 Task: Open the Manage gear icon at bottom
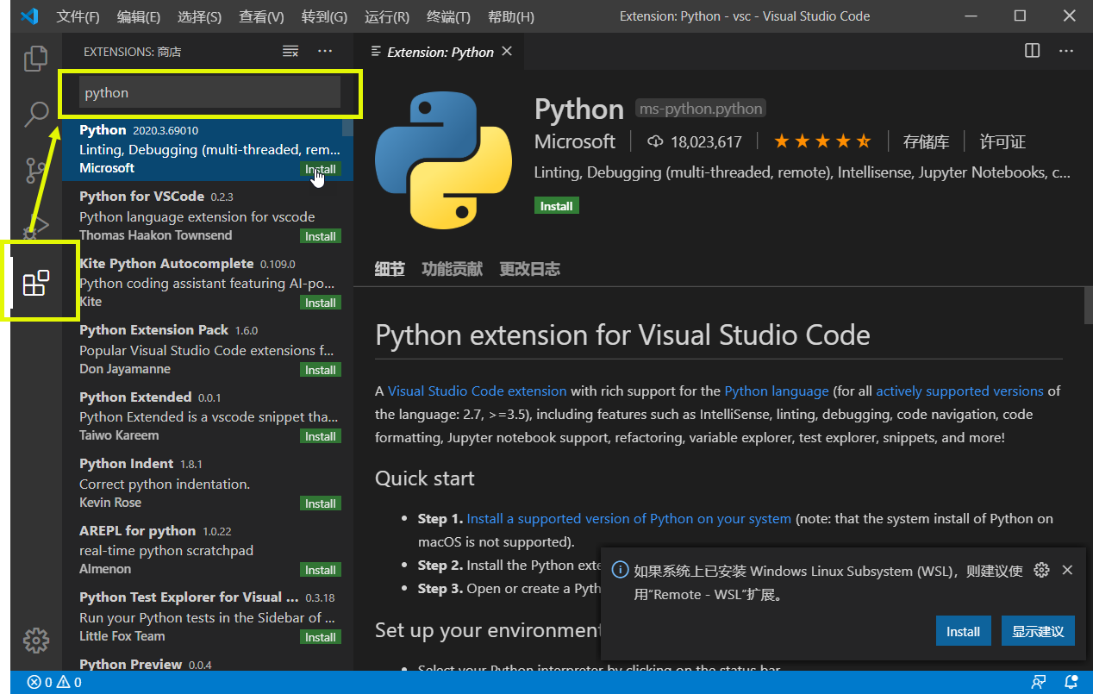point(35,640)
